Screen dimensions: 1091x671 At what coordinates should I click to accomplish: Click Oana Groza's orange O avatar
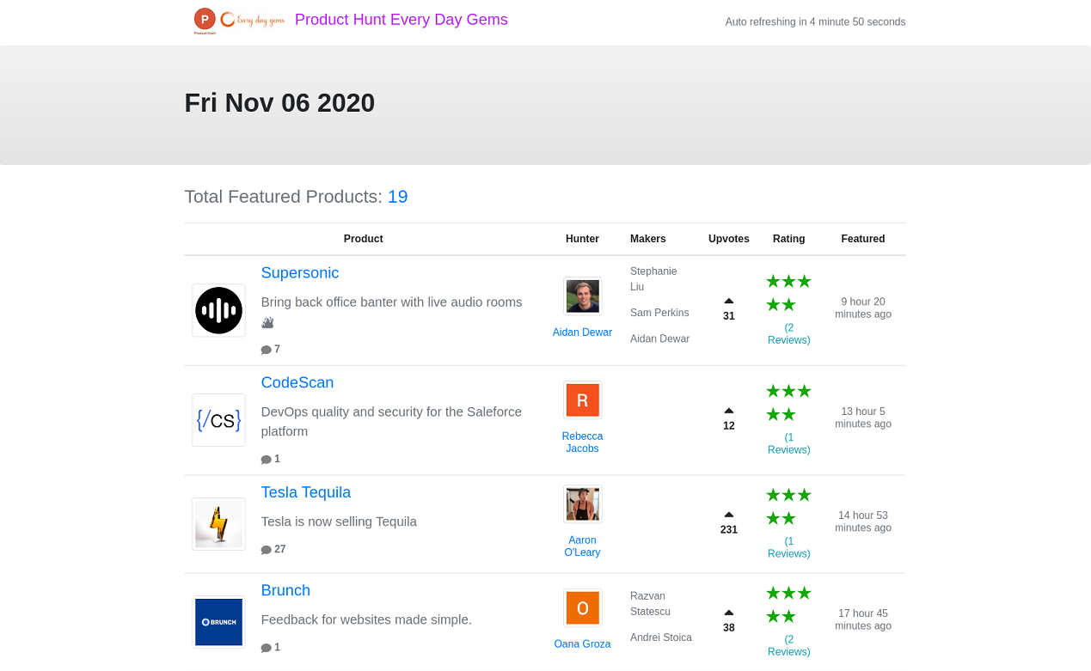tap(582, 607)
